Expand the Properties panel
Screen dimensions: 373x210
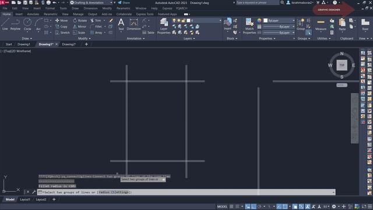(267, 38)
